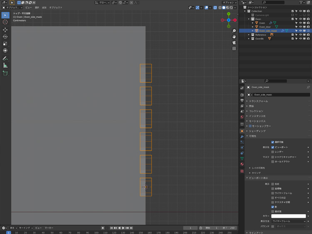Screen dimensions: 312x234
Task: Expand the トランスフォーム panel
Action: (258, 101)
